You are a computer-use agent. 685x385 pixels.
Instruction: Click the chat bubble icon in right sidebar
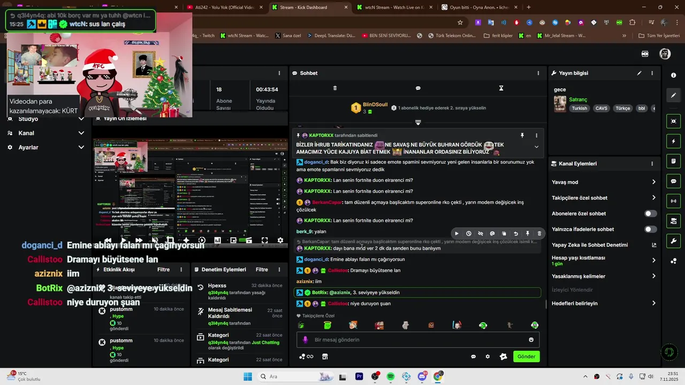click(x=674, y=181)
